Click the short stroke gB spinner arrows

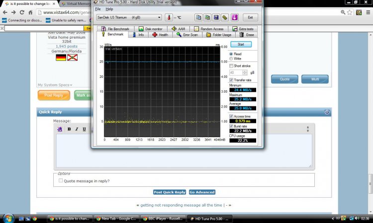245,72
